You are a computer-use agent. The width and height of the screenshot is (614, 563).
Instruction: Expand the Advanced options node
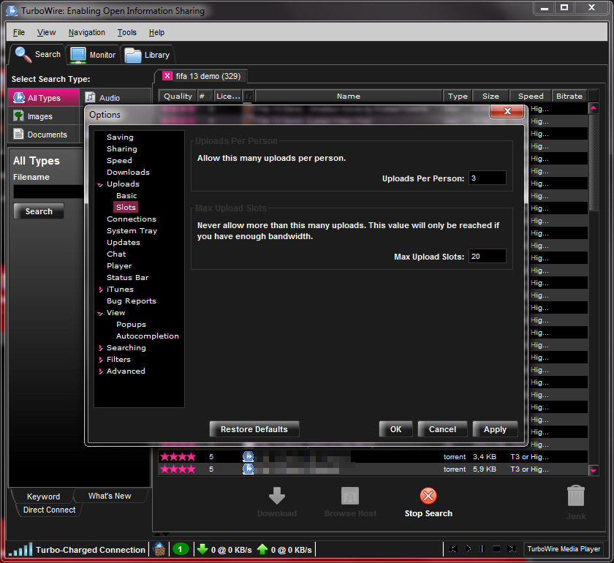click(x=100, y=371)
